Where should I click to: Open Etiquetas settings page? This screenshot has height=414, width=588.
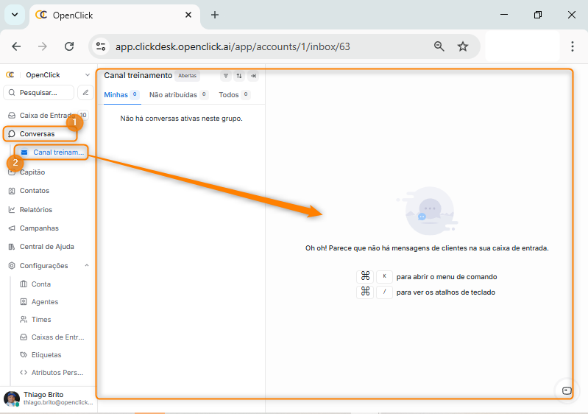click(x=46, y=355)
